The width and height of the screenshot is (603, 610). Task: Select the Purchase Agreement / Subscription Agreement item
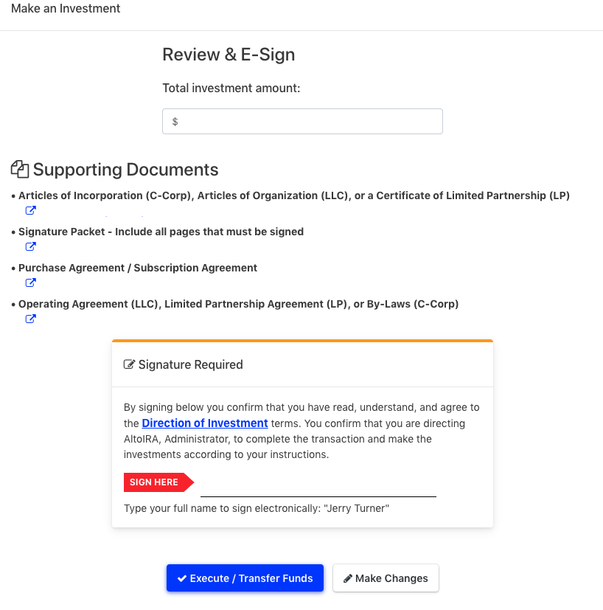pos(138,268)
